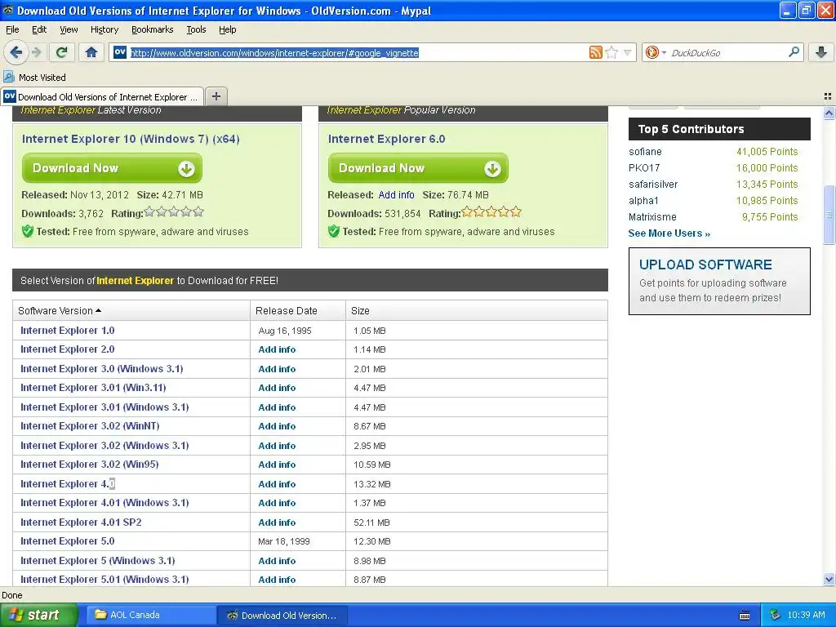Click Tested shield icon under IE 6.0
This screenshot has height=627, width=836.
click(333, 231)
